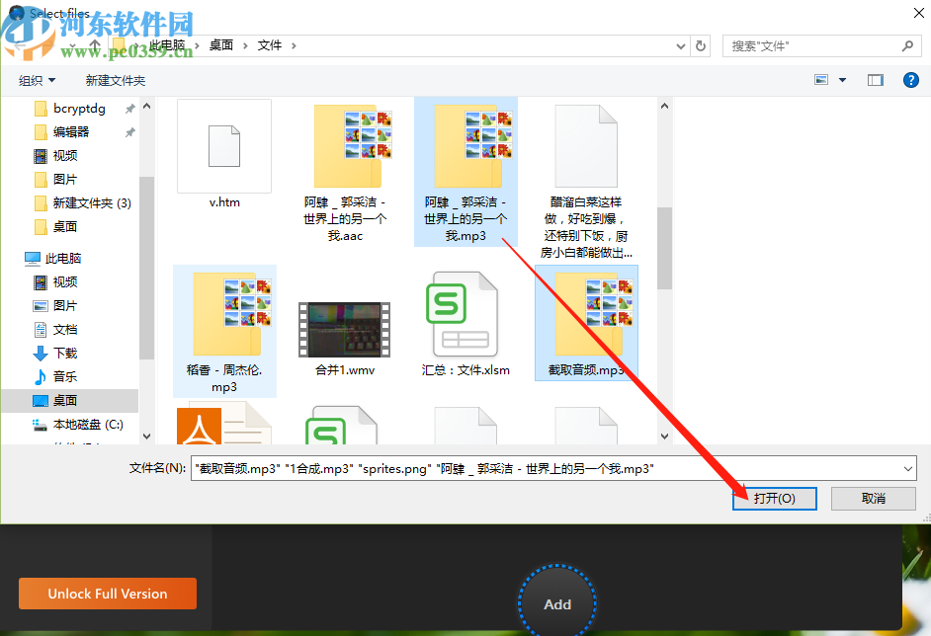This screenshot has width=931, height=636.
Task: Open the 组织 organize menu
Action: click(x=37, y=81)
